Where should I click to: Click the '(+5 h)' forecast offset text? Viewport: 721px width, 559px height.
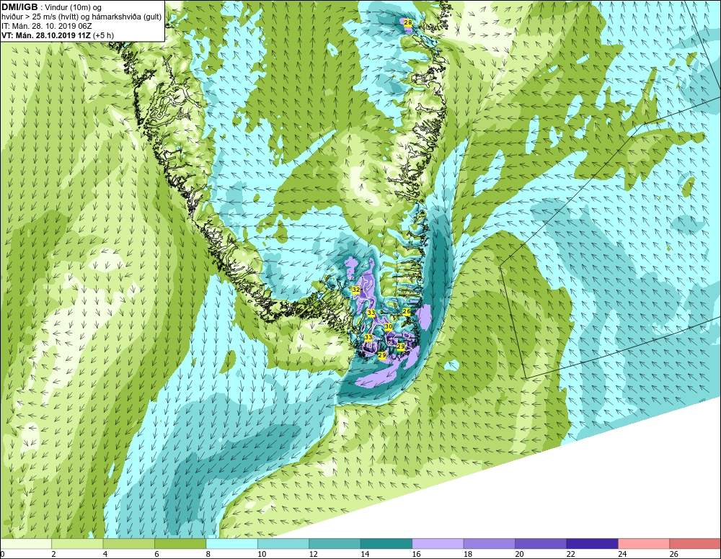[103, 35]
